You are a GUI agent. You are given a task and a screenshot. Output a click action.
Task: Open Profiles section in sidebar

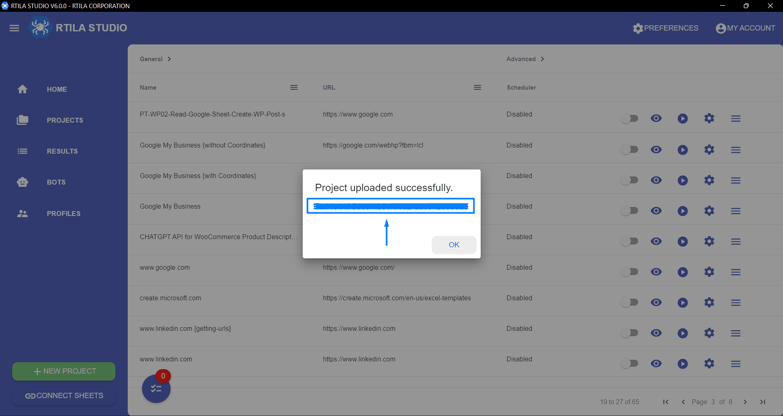click(49, 214)
